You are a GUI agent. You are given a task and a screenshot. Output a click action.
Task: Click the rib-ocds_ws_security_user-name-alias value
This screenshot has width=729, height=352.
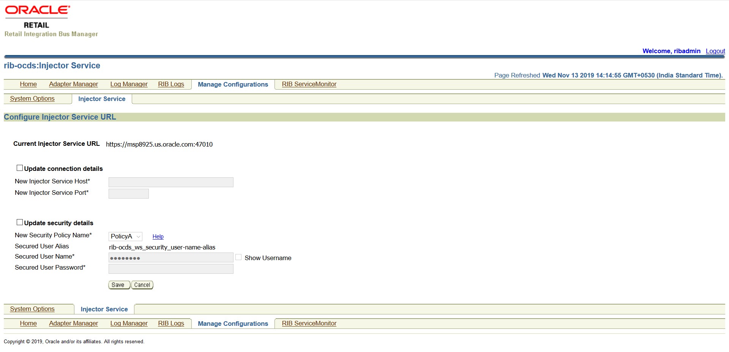(x=162, y=247)
